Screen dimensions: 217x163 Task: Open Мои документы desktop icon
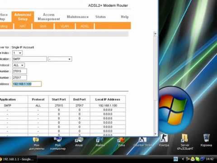pyautogui.click(x=37, y=144)
